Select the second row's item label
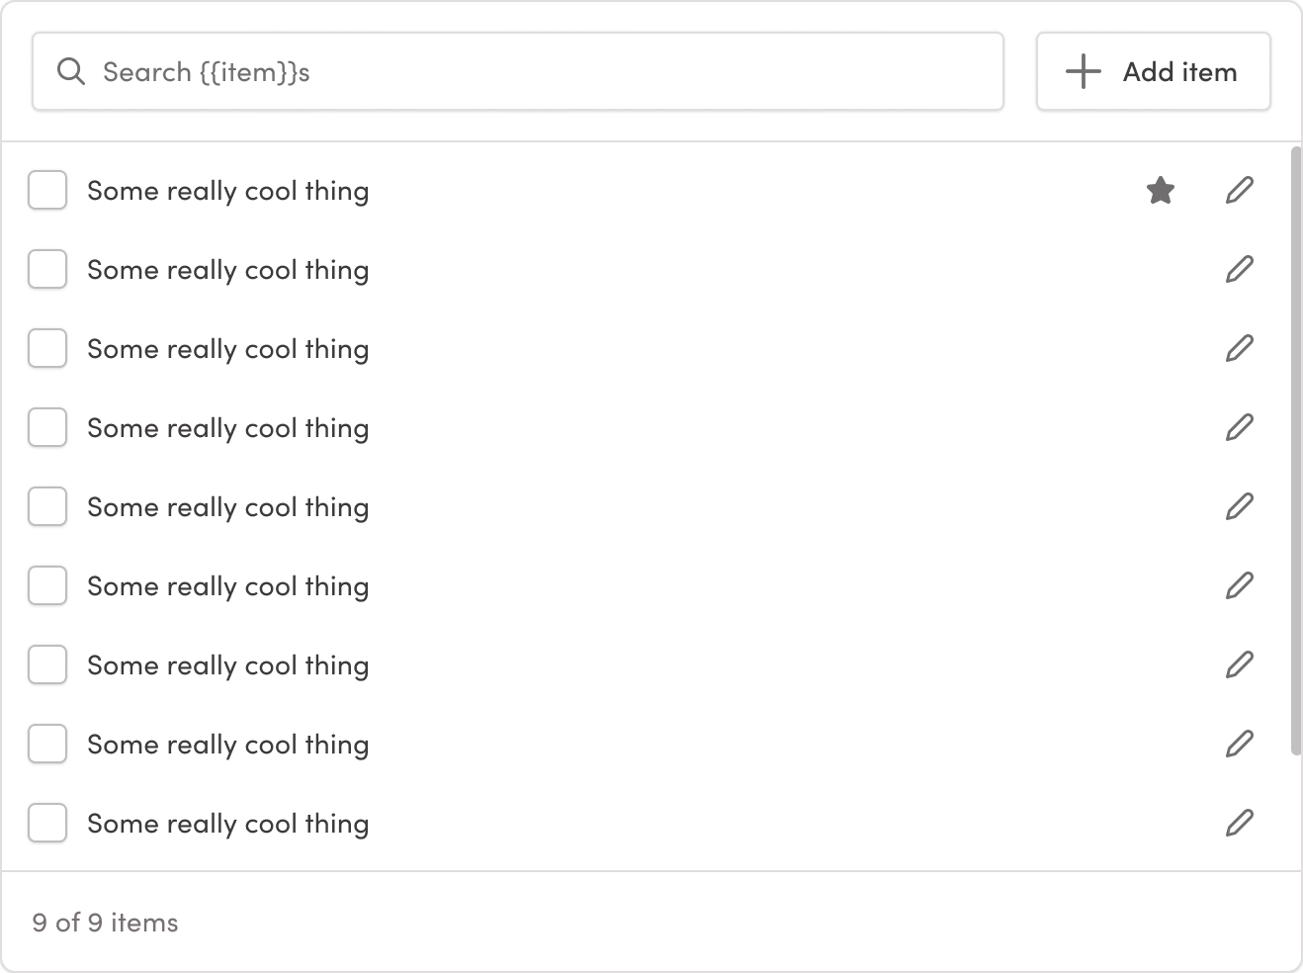The width and height of the screenshot is (1303, 973). click(227, 270)
